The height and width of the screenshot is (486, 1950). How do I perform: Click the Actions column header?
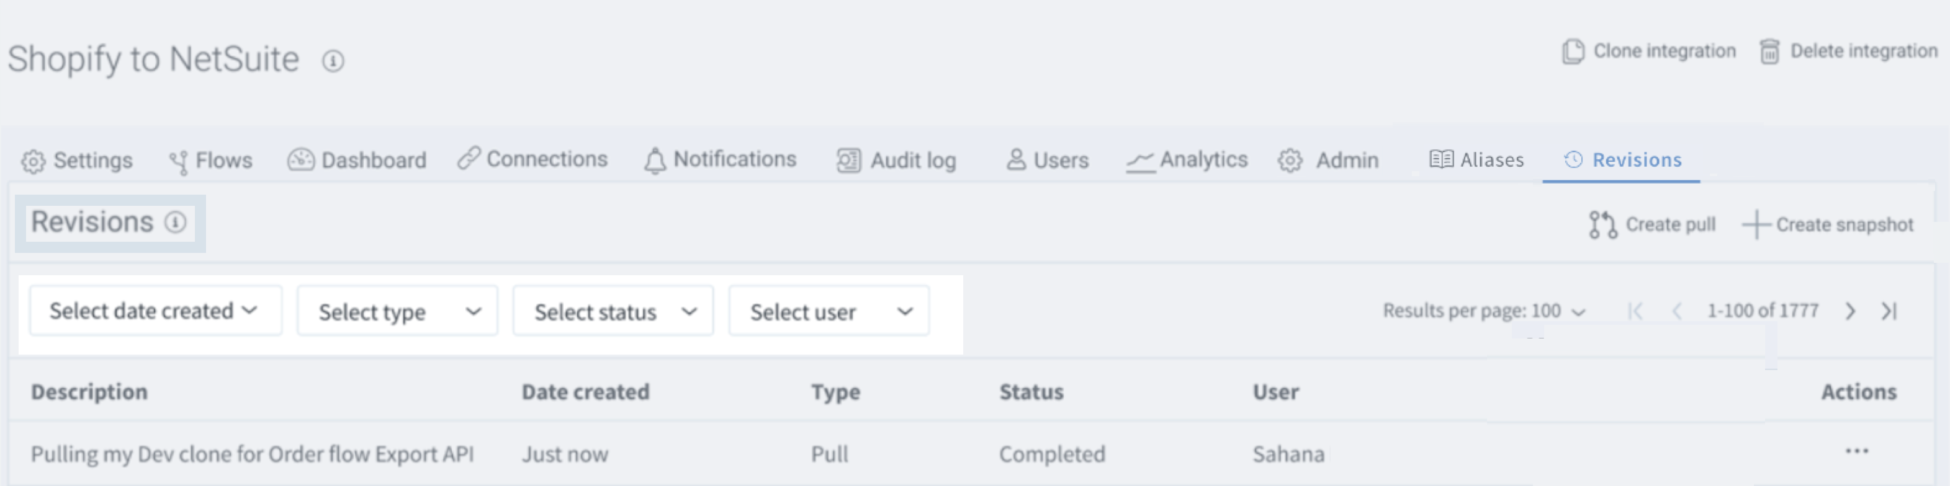1858,392
